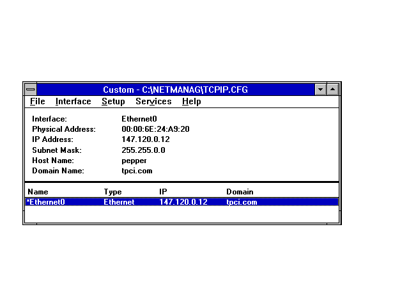Open the Help menu
Image resolution: width=409 pixels, height=307 pixels.
[x=191, y=102]
